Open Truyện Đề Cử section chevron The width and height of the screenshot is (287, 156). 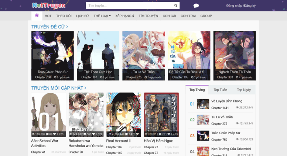(x=67, y=27)
